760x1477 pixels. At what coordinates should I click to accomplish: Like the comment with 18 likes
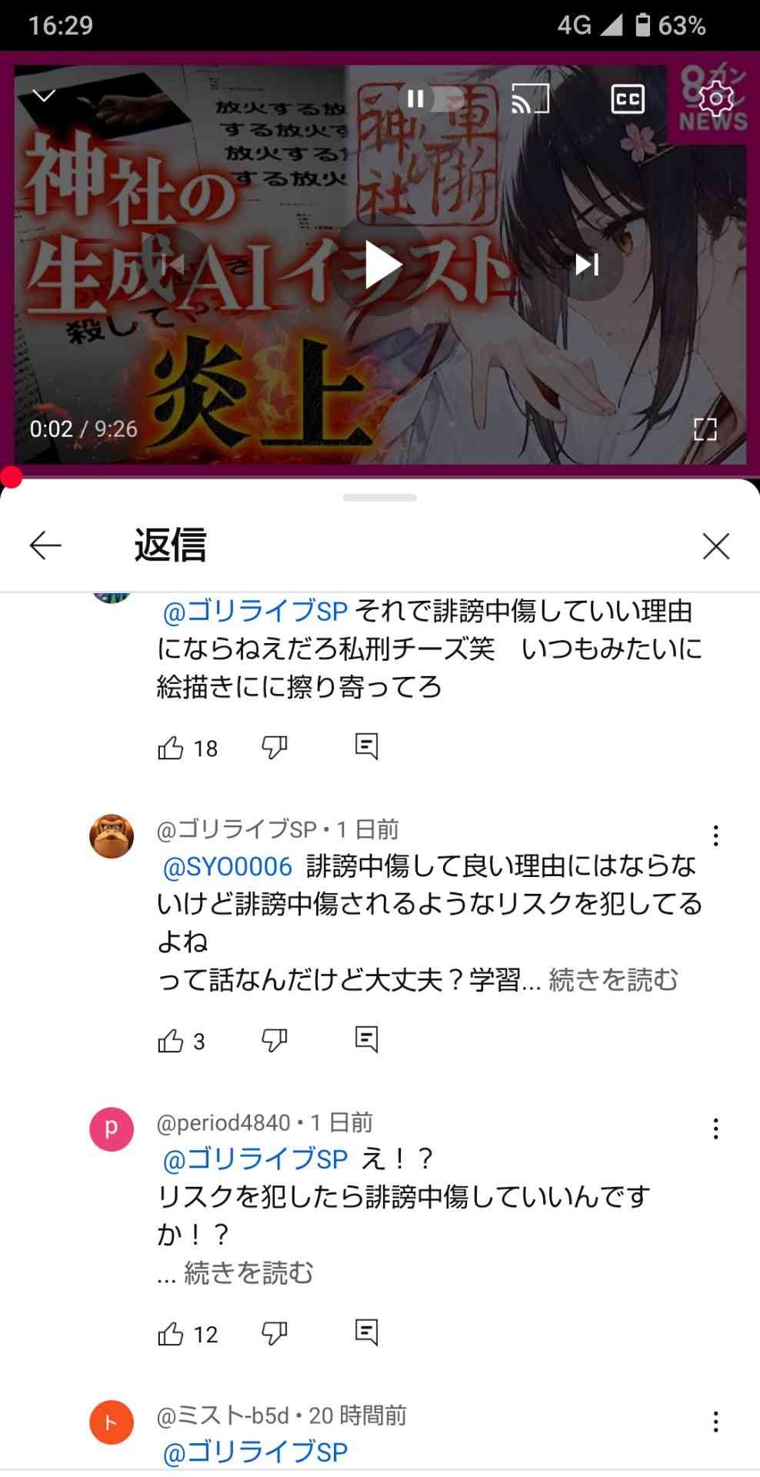(170, 748)
